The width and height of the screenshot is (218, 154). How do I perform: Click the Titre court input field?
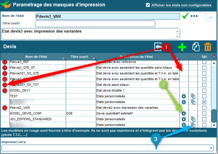95,24
